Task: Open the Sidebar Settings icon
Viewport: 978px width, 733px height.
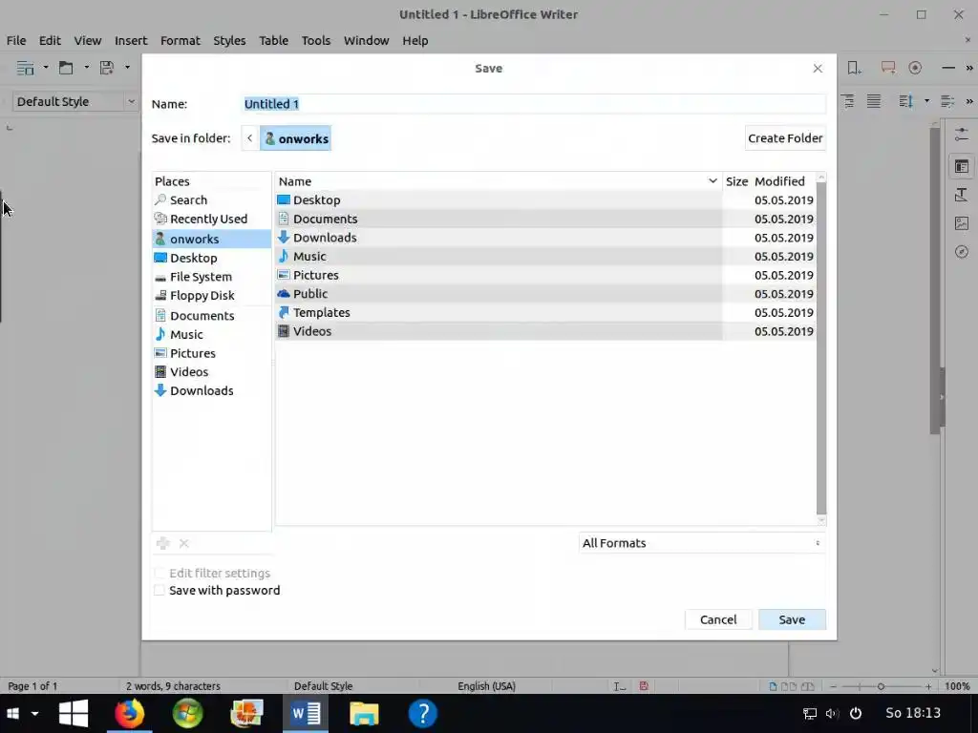Action: (x=961, y=134)
